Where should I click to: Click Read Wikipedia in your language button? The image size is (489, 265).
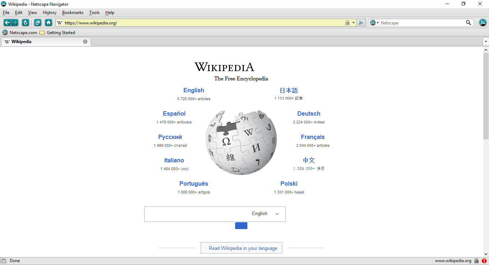click(x=241, y=248)
